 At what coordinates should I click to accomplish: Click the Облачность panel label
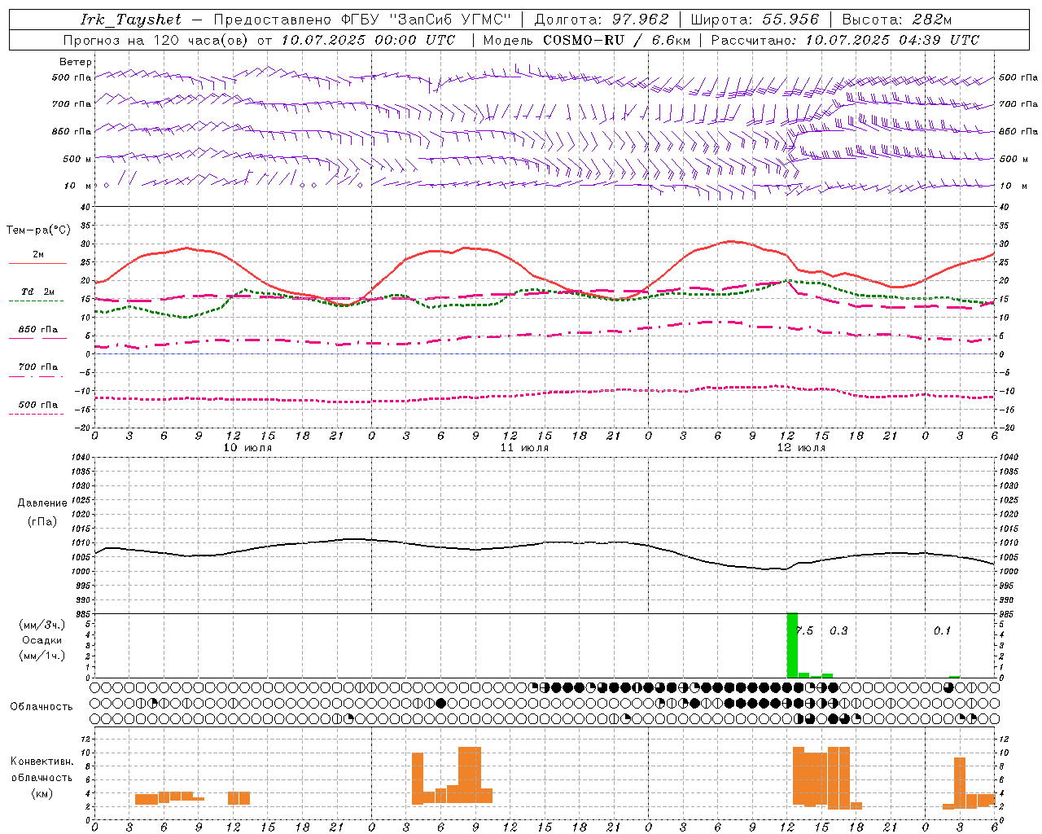42,707
